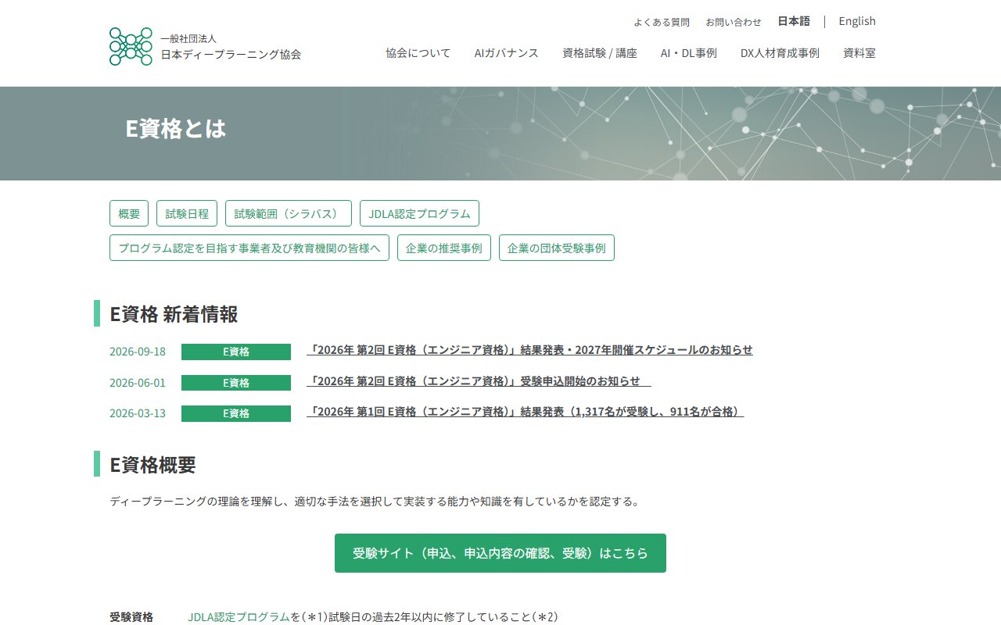Open the 資格試験 / 講座 menu

(x=600, y=53)
